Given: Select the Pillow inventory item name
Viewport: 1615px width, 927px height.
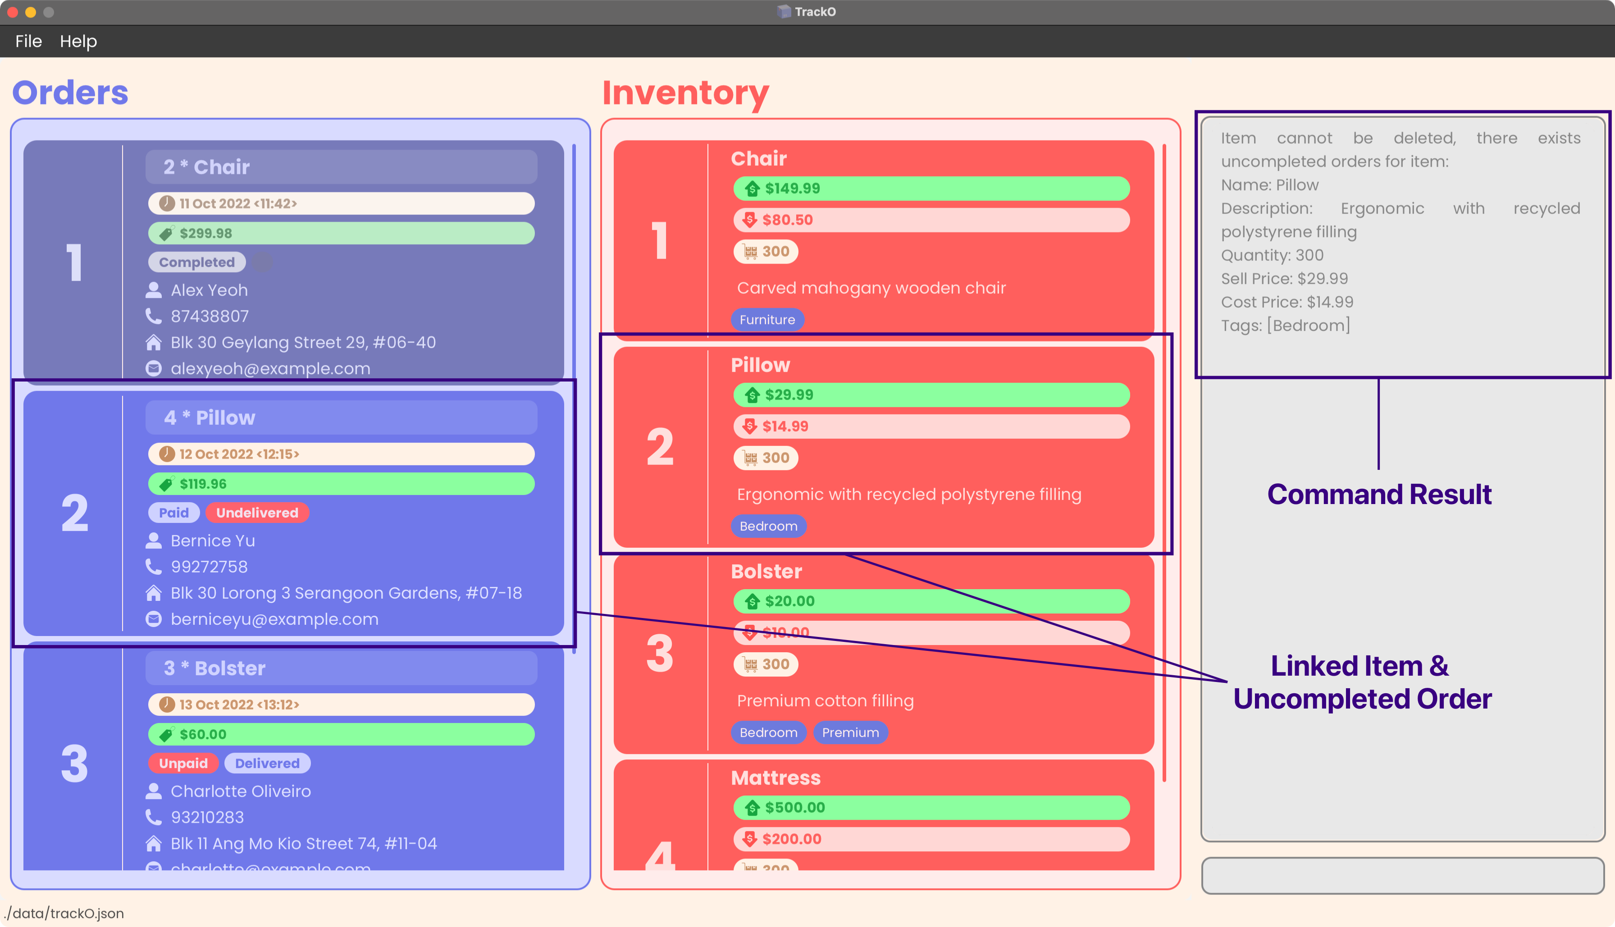Looking at the screenshot, I should pyautogui.click(x=760, y=365).
